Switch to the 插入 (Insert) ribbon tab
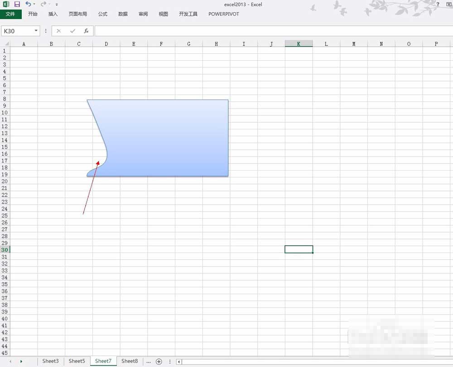 [x=53, y=14]
